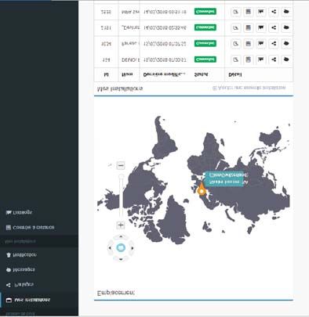Open table icon in the DEMO row

coord(248,59)
